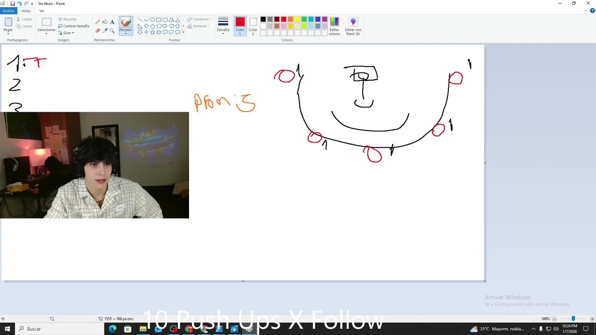Activate Color 2 background selector
Image resolution: width=596 pixels, height=335 pixels.
253,26
